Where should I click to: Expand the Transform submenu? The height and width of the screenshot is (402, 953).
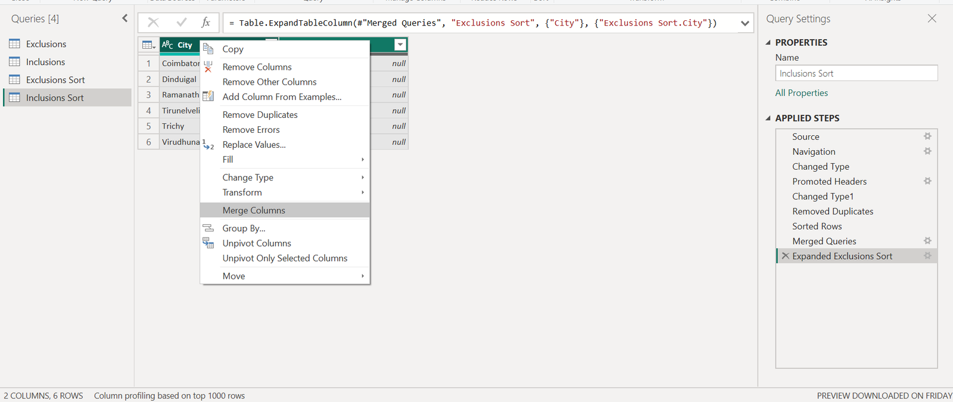click(285, 192)
